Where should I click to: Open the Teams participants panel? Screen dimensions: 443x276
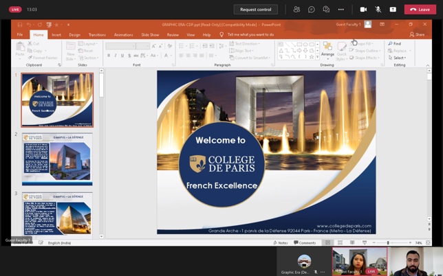tap(296, 10)
